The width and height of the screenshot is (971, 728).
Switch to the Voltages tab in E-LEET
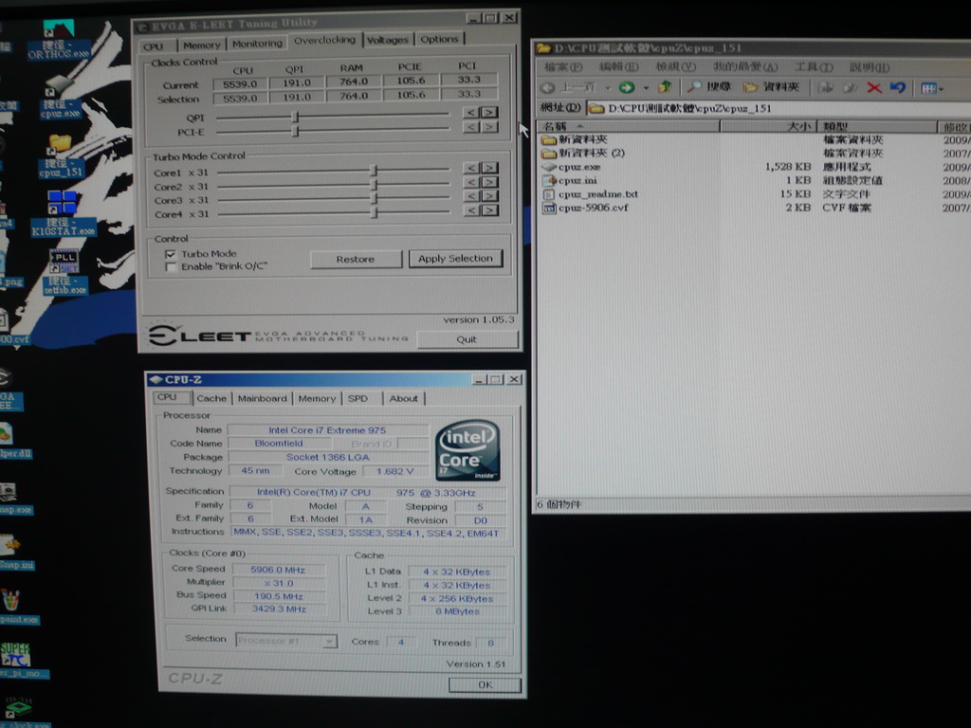388,40
